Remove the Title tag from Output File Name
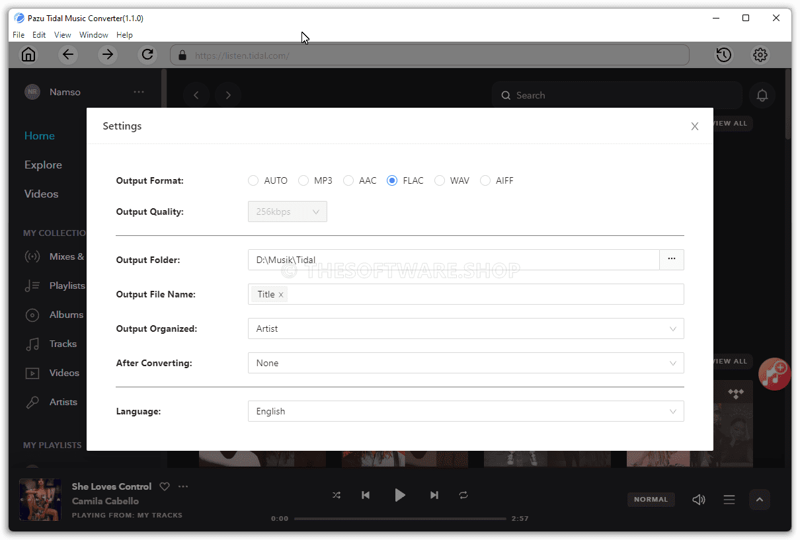 281,295
